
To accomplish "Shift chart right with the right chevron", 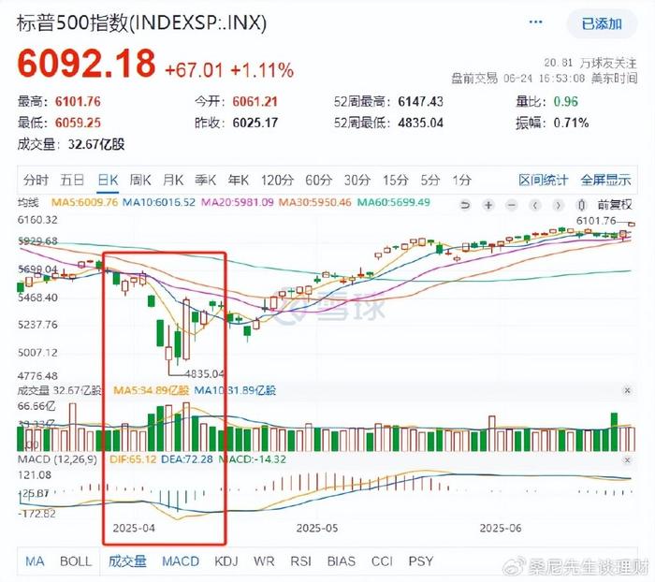I will (558, 205).
